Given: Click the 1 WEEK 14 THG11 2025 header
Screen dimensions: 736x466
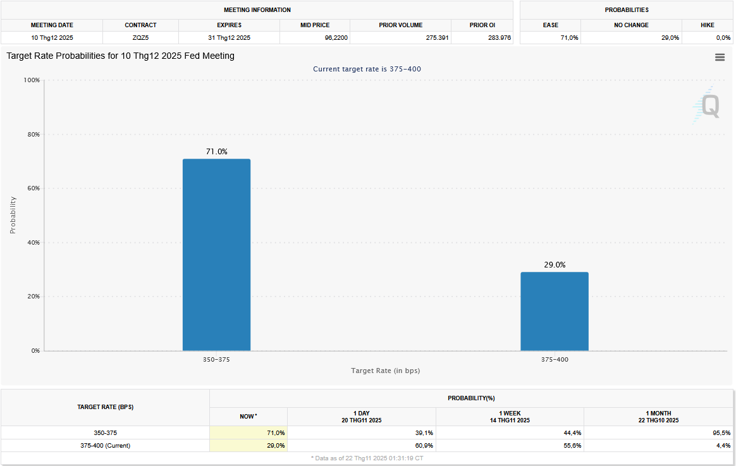Looking at the screenshot, I should tap(510, 417).
